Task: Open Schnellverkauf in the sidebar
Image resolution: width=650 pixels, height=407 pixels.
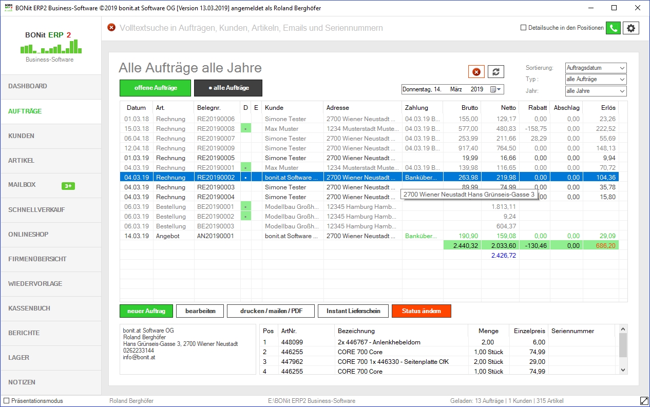Action: pos(50,210)
